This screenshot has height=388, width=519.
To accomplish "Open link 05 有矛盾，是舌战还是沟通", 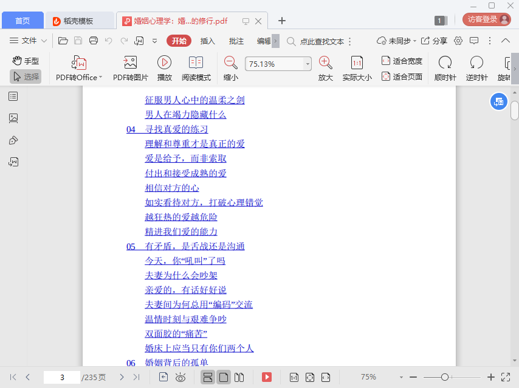I will 185,247.
